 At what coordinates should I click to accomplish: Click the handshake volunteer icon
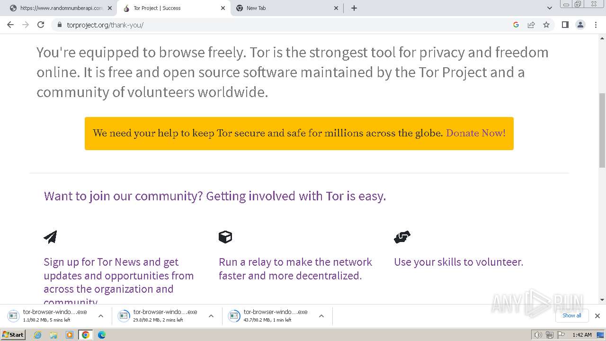[x=402, y=237]
